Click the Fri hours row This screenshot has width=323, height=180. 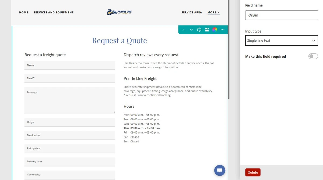[x=142, y=132]
